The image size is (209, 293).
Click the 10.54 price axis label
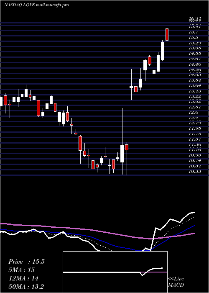coord(195,166)
